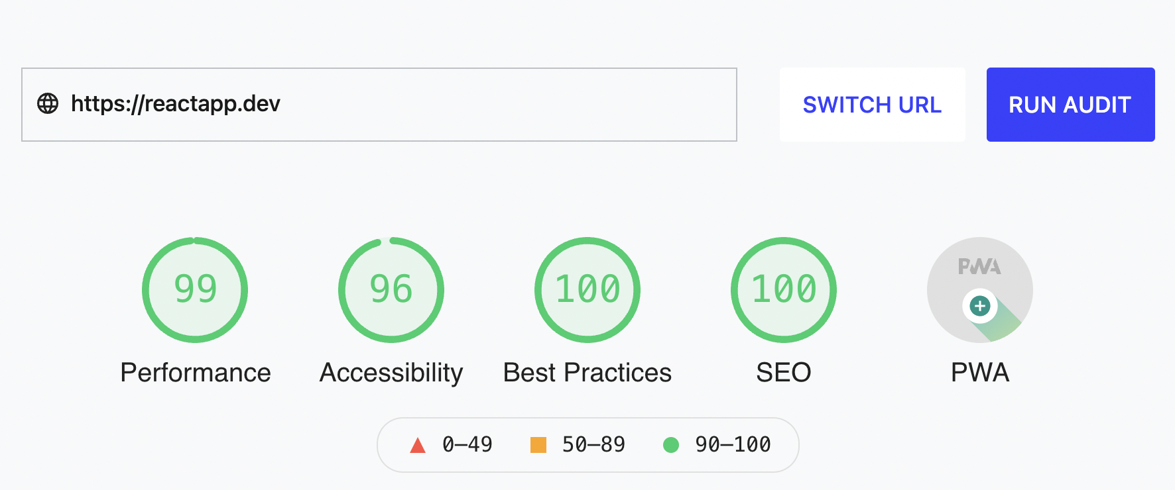Click the orange square legend marker

coord(538,444)
